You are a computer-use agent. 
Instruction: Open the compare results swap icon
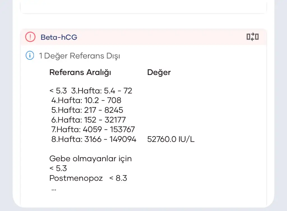[x=252, y=37]
